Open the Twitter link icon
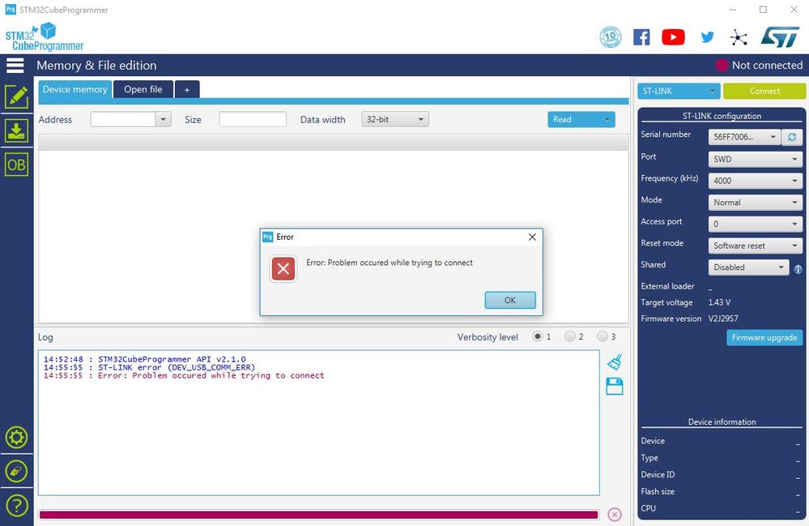 [707, 36]
